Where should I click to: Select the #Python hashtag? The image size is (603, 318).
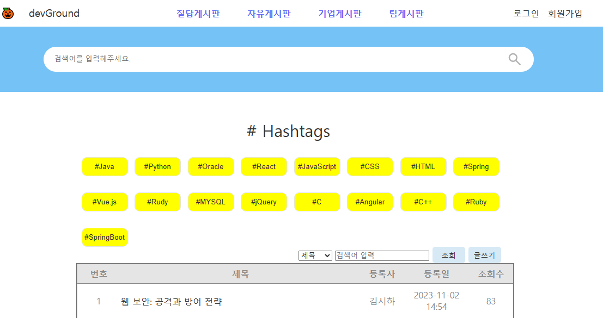(157, 166)
